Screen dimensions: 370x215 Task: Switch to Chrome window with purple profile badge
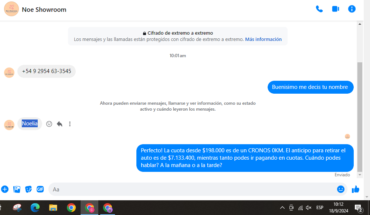[x=108, y=208]
